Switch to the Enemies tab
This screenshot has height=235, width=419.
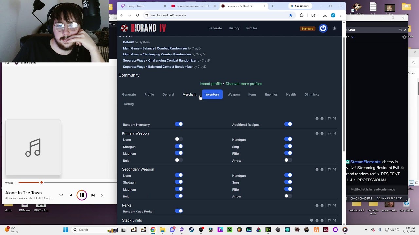[x=271, y=94]
